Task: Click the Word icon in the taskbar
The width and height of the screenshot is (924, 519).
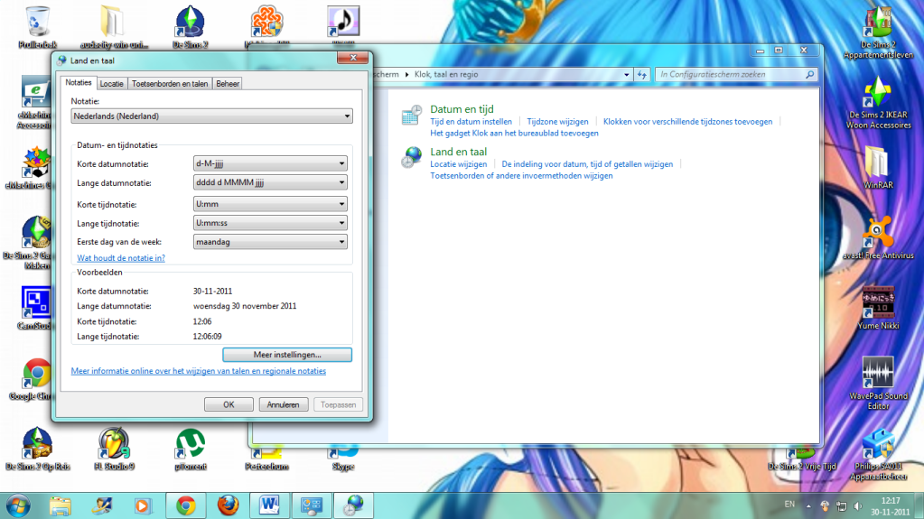Action: coord(270,504)
